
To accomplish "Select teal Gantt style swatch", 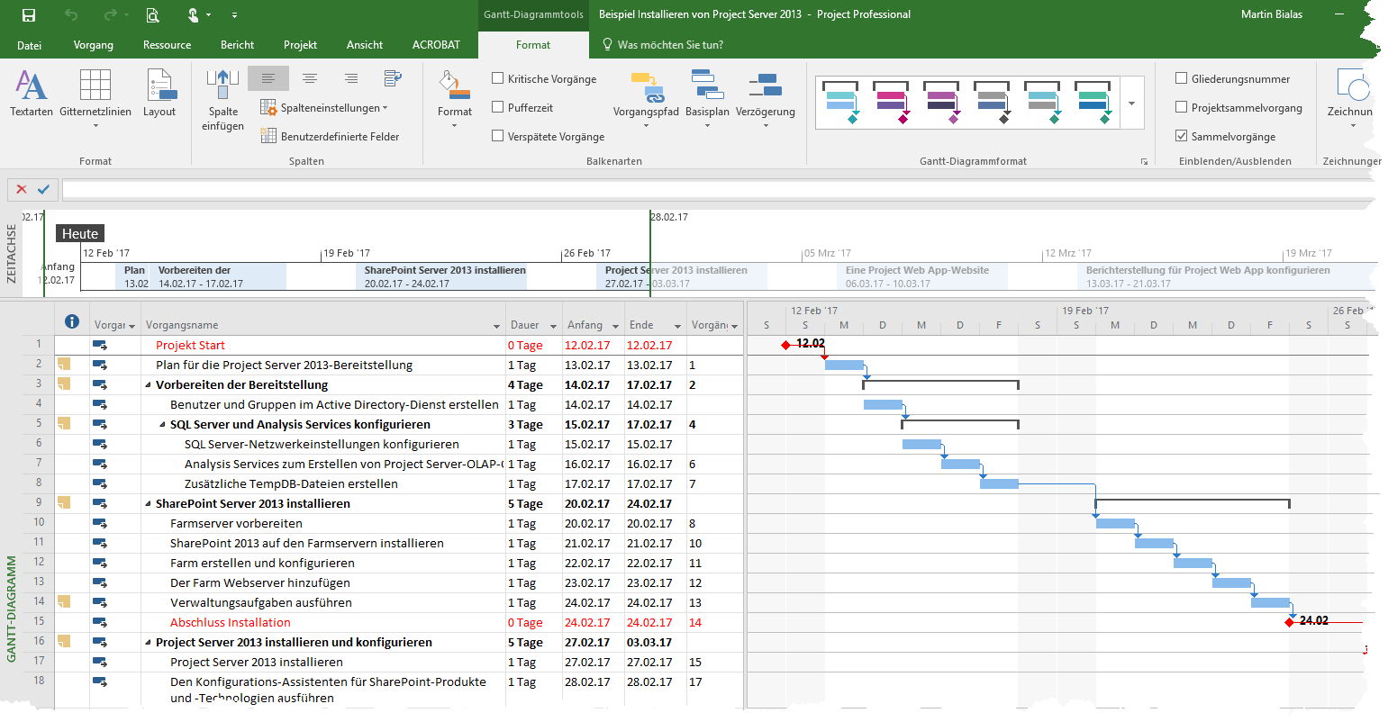I will pos(840,104).
